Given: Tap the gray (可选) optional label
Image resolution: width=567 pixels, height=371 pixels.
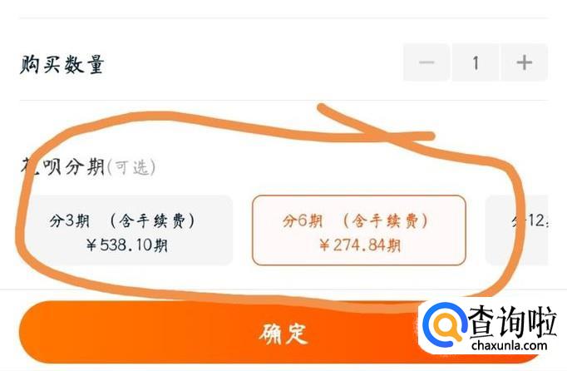Looking at the screenshot, I should (x=131, y=167).
